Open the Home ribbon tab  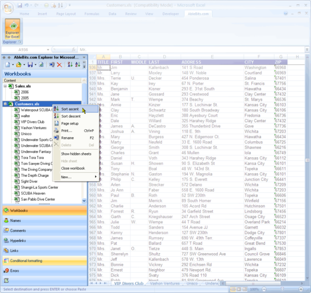pos(24,14)
